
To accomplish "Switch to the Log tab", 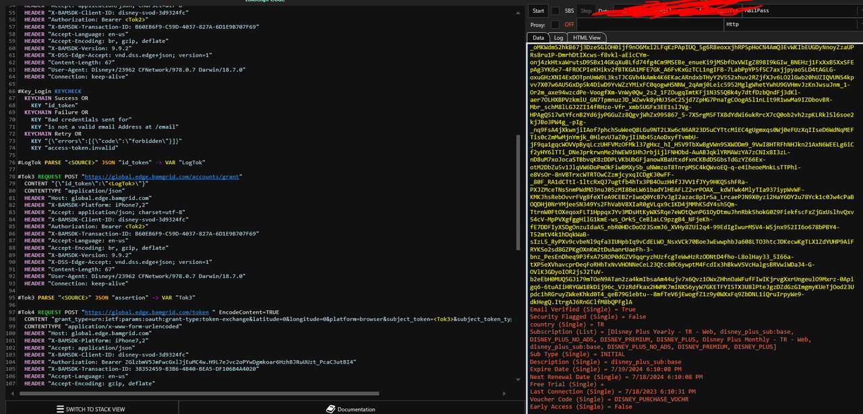I will point(558,38).
